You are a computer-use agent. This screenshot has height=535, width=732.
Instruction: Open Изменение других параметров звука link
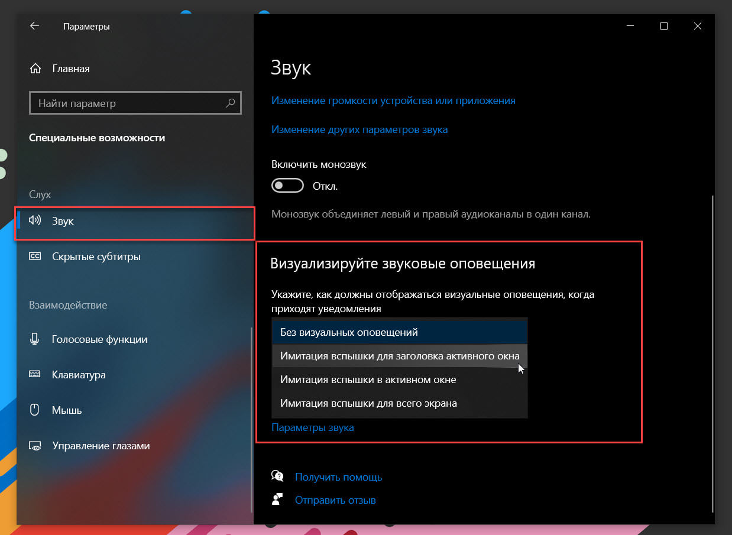pyautogui.click(x=359, y=129)
